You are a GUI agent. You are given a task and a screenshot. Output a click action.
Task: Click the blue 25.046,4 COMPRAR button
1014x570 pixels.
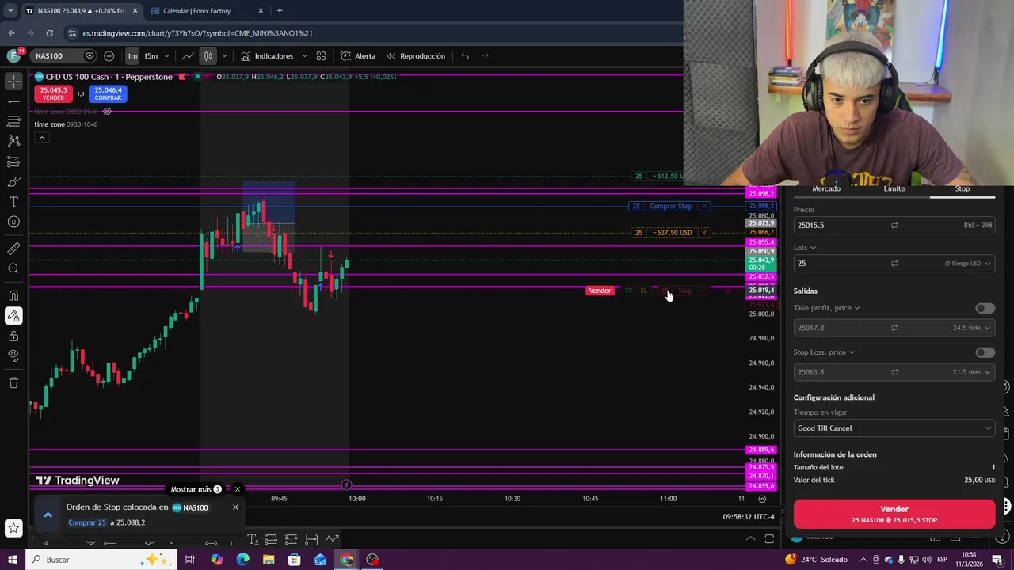[x=108, y=93]
